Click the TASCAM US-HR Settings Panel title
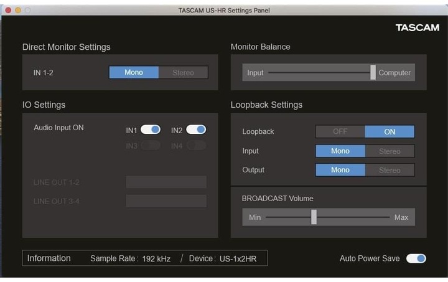Image resolution: width=448 pixels, height=282 pixels. click(224, 11)
